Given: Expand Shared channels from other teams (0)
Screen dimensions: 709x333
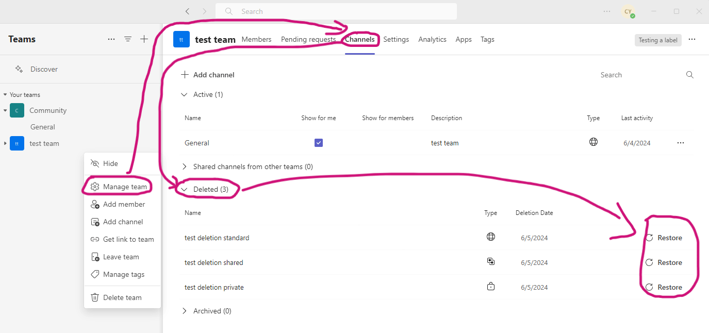Looking at the screenshot, I should (x=185, y=166).
